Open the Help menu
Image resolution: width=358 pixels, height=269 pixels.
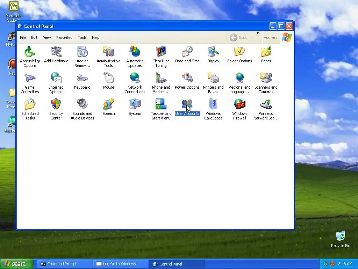click(96, 37)
